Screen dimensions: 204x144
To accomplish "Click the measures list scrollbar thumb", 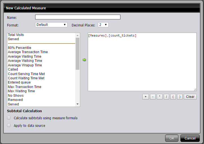I will coord(77,53).
